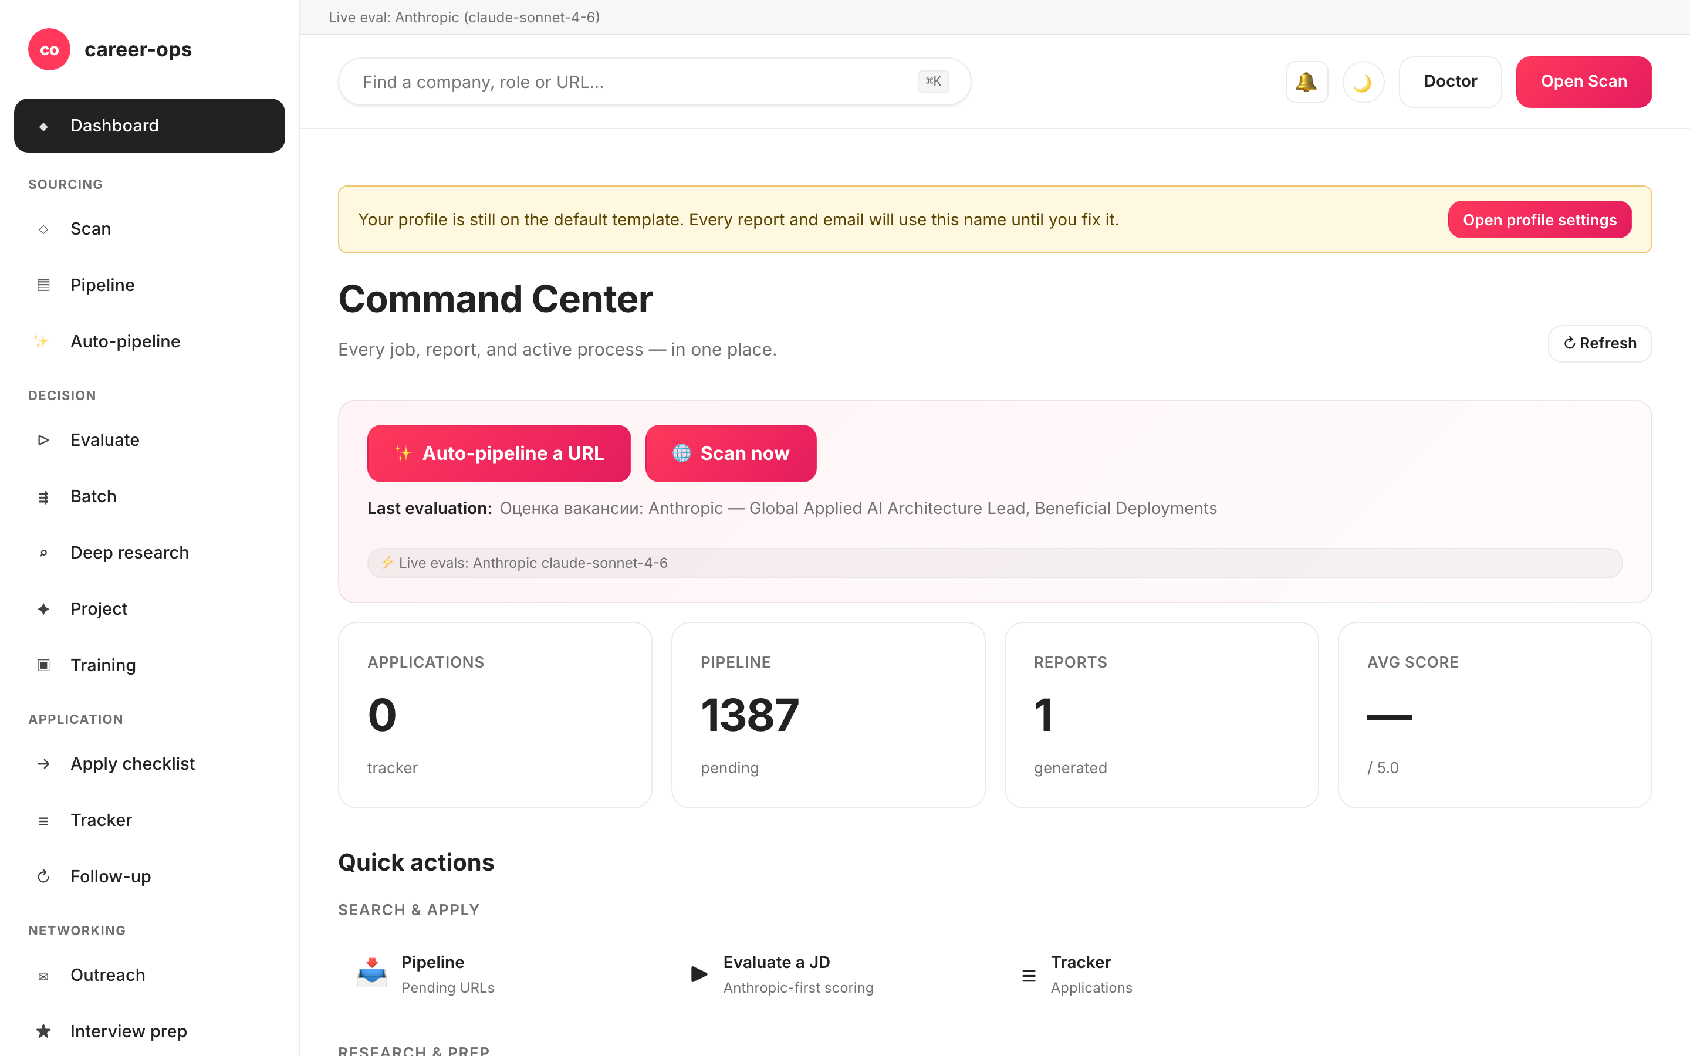The height and width of the screenshot is (1056, 1690).
Task: Toggle dark mode moon button
Action: tap(1363, 82)
